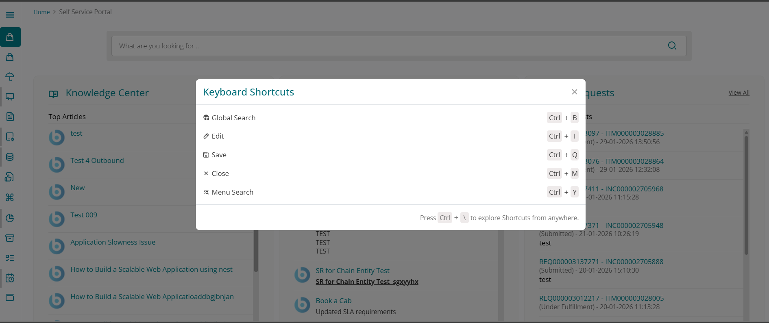This screenshot has width=769, height=323.
Task: Open the Book a Cab service link
Action: pyautogui.click(x=333, y=301)
